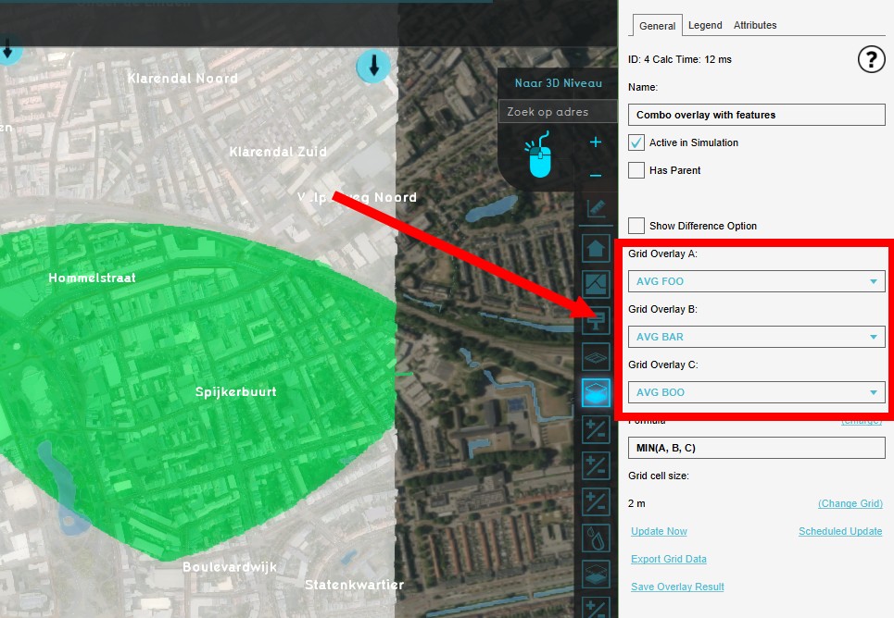Screen dimensions: 894x618
Task: Click the highlighted active layer overlay icon
Action: pyautogui.click(x=596, y=392)
